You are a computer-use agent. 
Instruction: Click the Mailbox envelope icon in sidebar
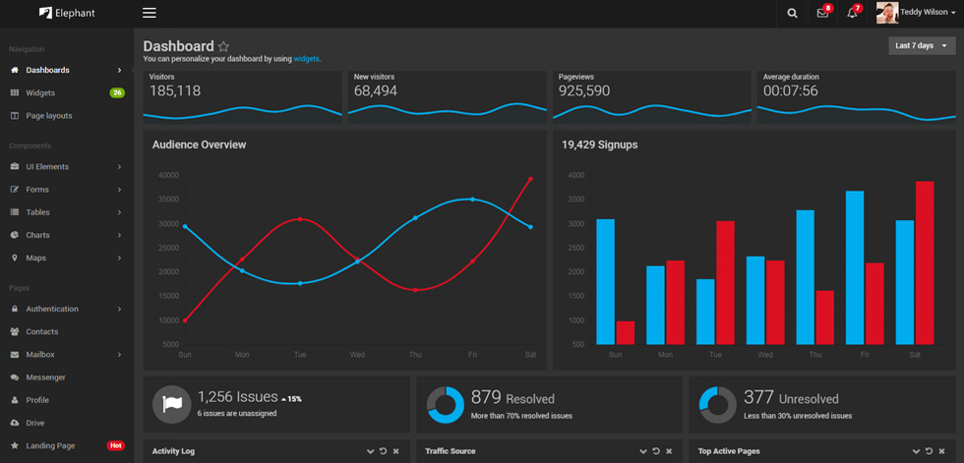pyautogui.click(x=15, y=354)
